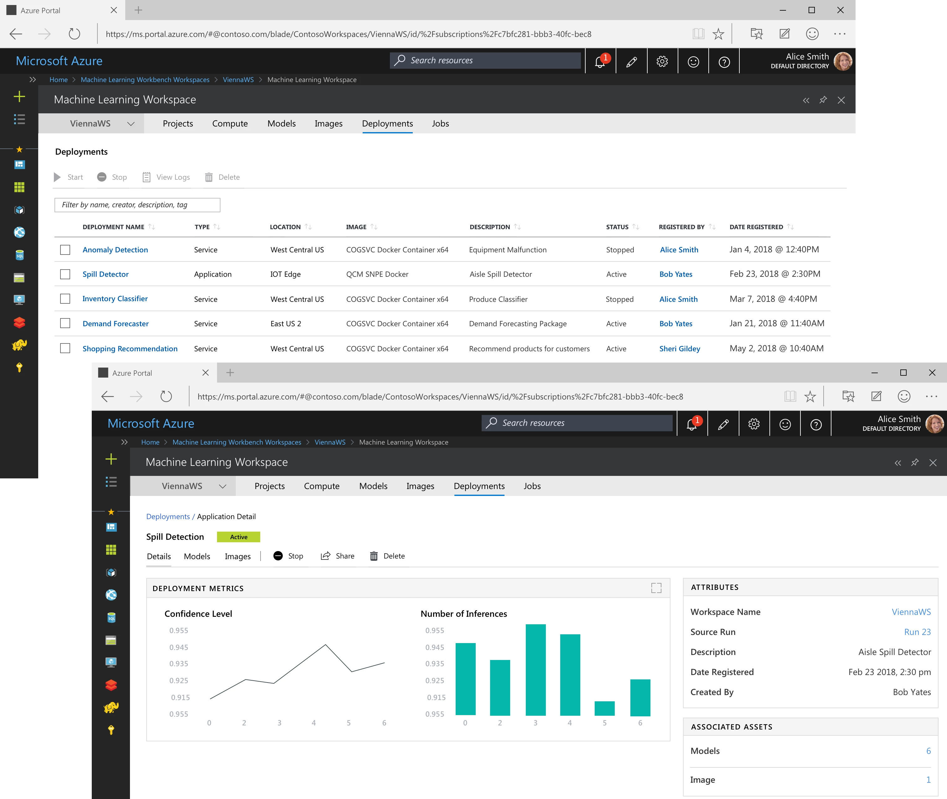Viewport: 947px width, 799px height.
Task: Focus the deployments filter text box
Action: [137, 205]
